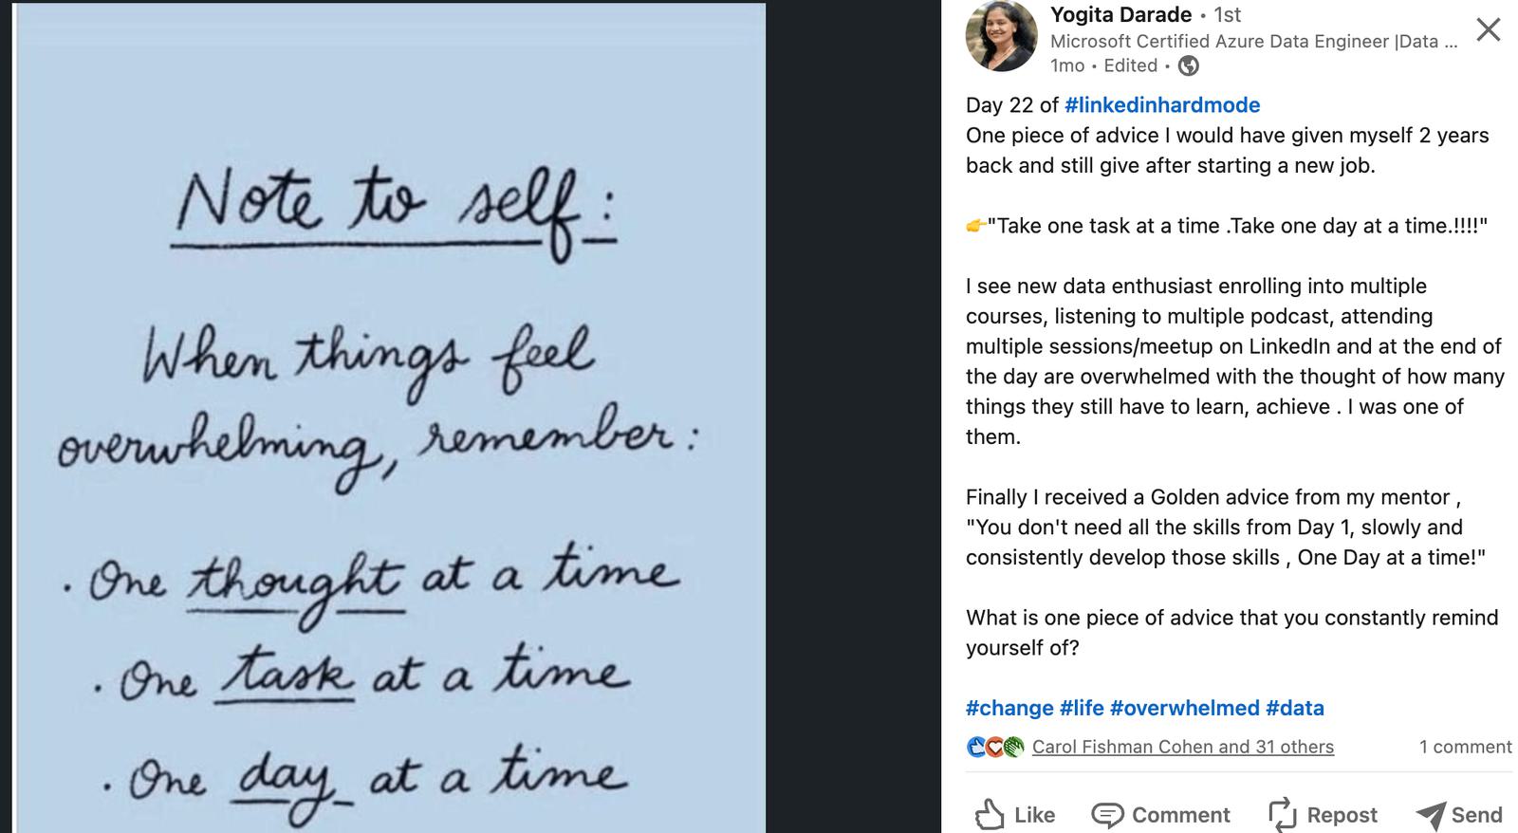The image size is (1518, 833).
Task: Click the globe visibility icon
Action: pos(1188,65)
